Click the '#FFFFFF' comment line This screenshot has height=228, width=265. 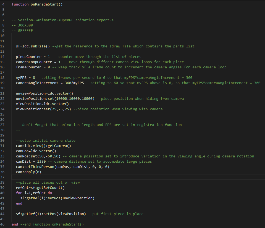click(x=22, y=31)
